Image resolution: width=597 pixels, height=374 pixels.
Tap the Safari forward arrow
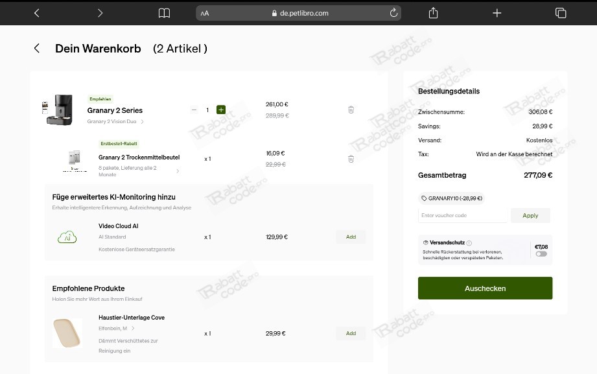pyautogui.click(x=100, y=13)
